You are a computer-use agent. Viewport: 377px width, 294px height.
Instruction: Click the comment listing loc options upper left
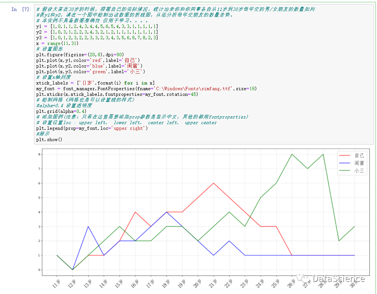[126, 123]
